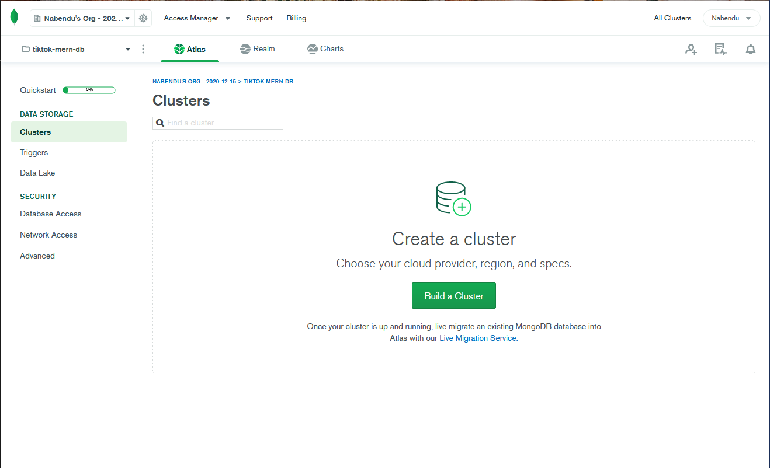Expand the tiktok-mern-db project dropdown
770x468 pixels.
[x=76, y=49]
